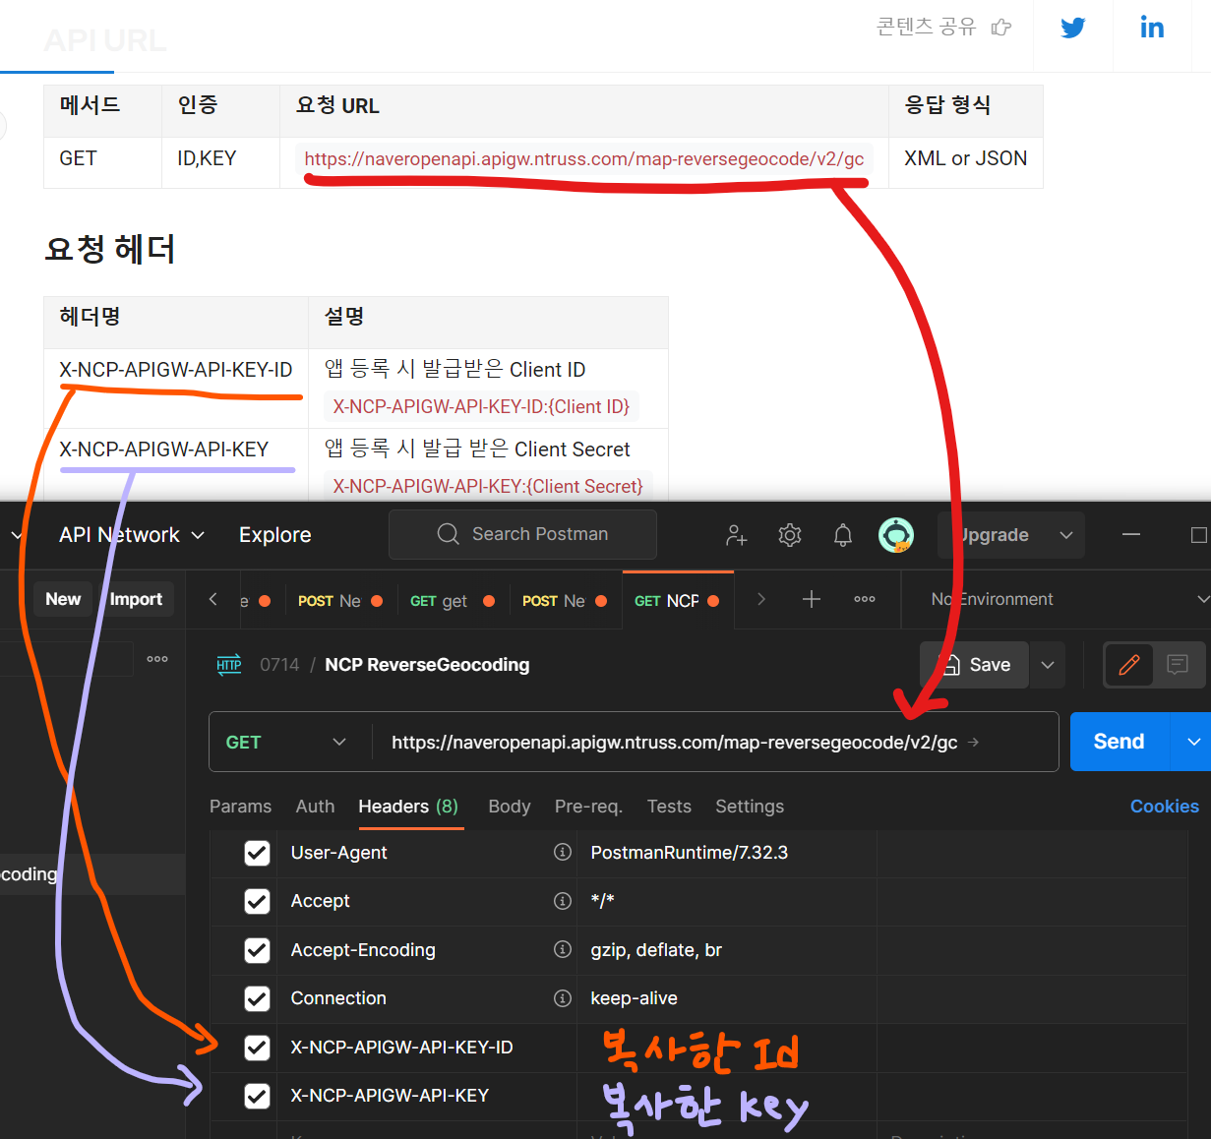1211x1139 pixels.
Task: Open the comments icon
Action: [1178, 665]
